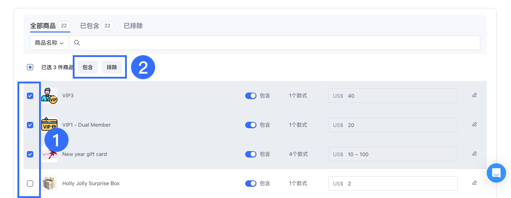Screen dimensions: 511x198
Task: Click the select-all products checkbox
Action: (x=30, y=67)
